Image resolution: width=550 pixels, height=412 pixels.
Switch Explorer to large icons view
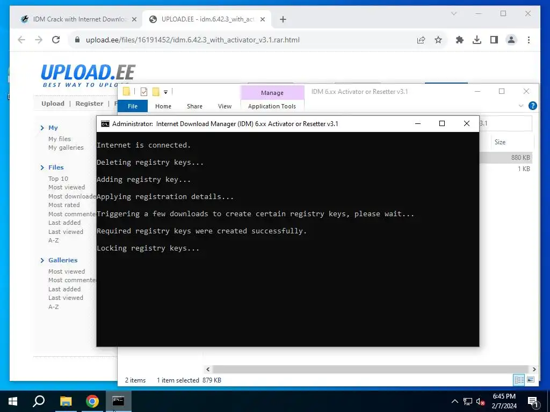coord(531,380)
